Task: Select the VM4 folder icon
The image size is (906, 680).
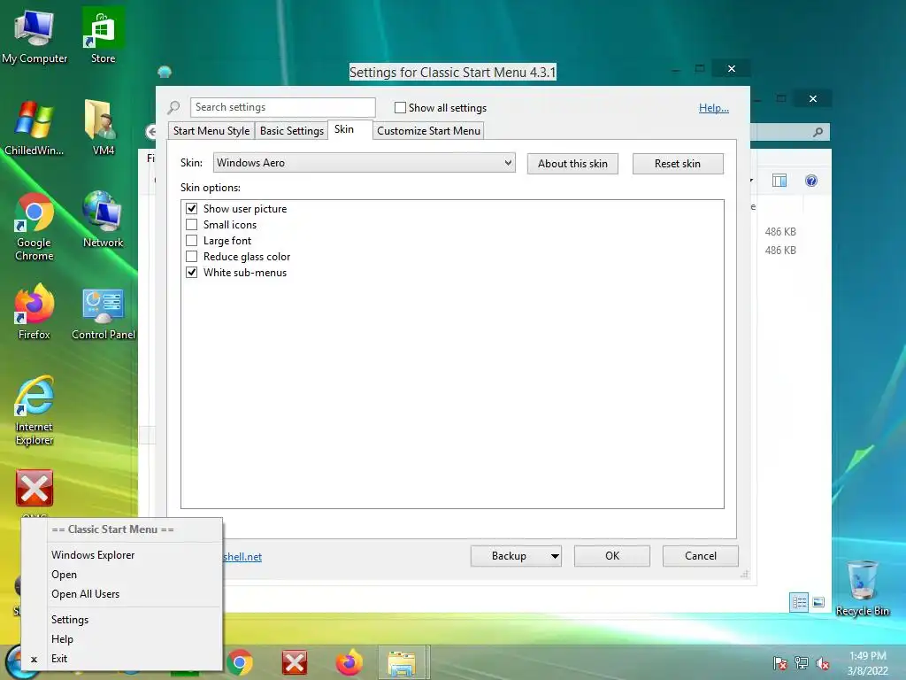Action: [x=103, y=127]
